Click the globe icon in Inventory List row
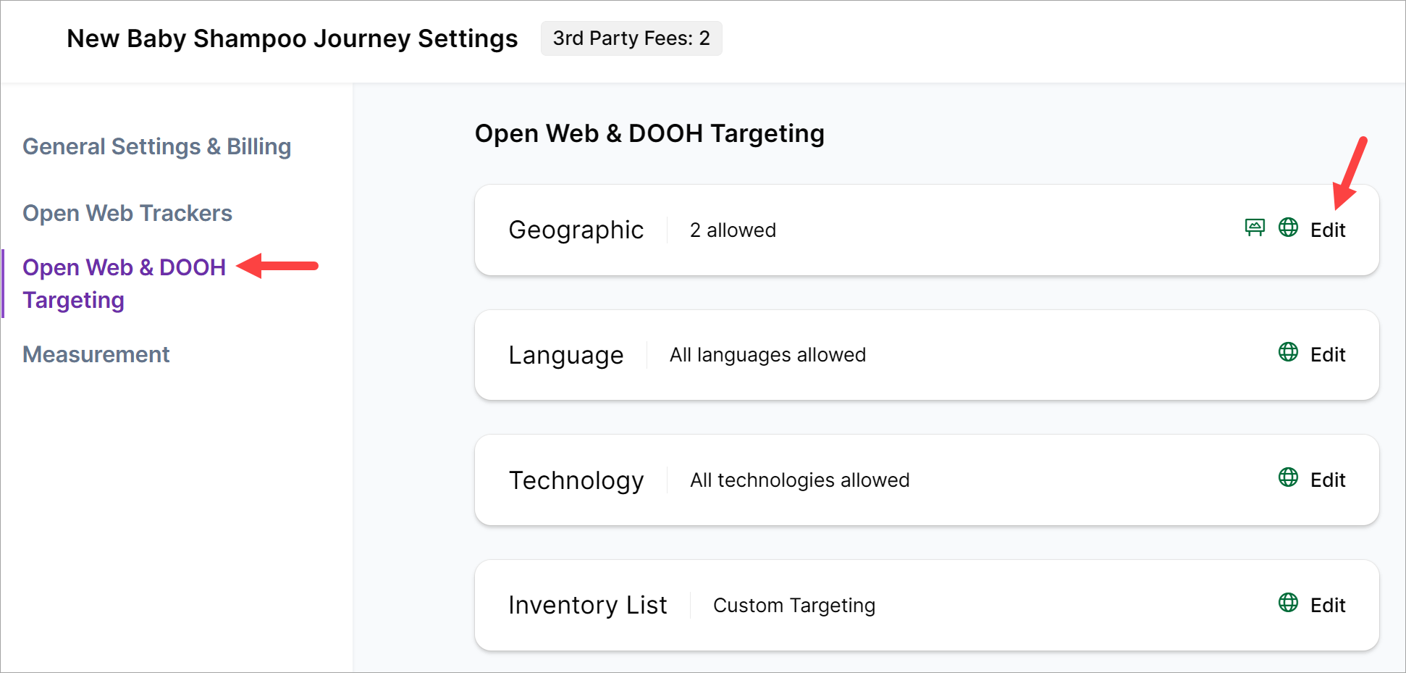 pos(1288,603)
